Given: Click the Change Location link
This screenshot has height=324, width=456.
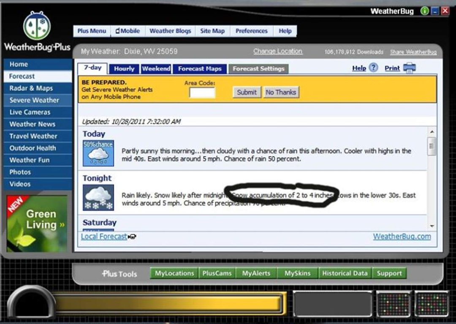Looking at the screenshot, I should [278, 51].
